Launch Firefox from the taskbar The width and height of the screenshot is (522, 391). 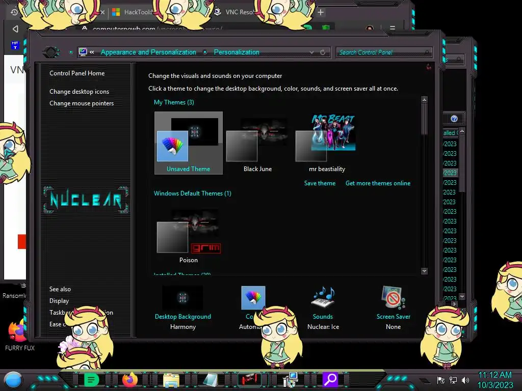130,380
